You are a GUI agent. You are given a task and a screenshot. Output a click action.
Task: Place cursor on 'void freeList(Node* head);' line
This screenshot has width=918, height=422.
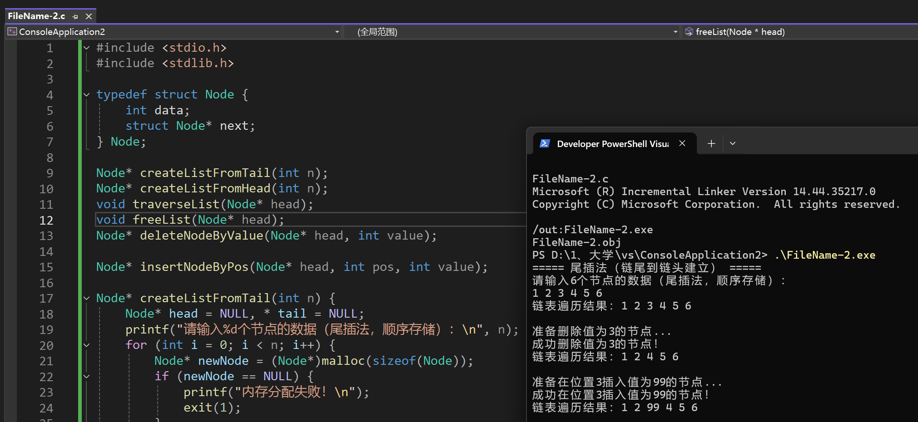[x=190, y=220]
